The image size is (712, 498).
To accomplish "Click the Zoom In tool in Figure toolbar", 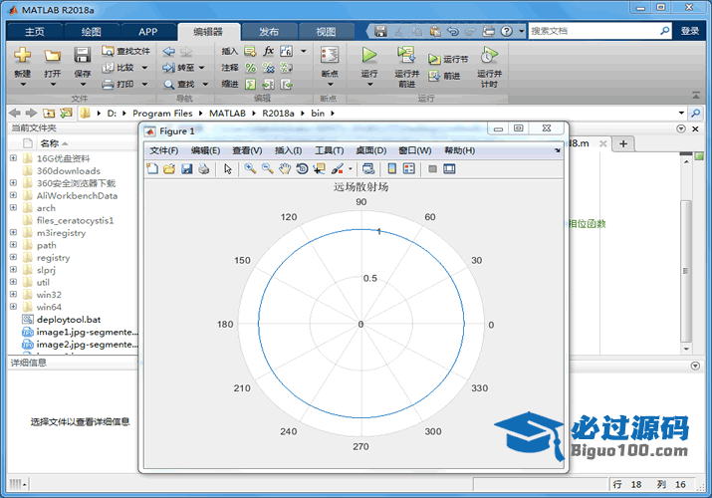I will 250,168.
